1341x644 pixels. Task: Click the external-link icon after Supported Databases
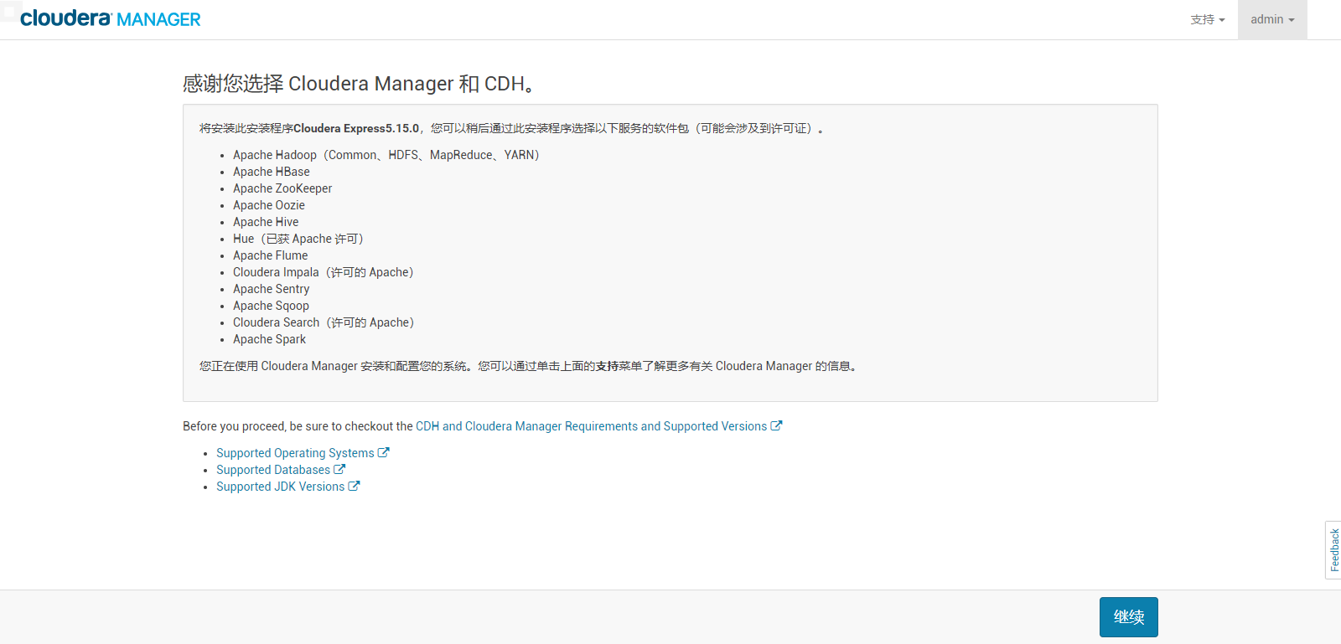339,469
